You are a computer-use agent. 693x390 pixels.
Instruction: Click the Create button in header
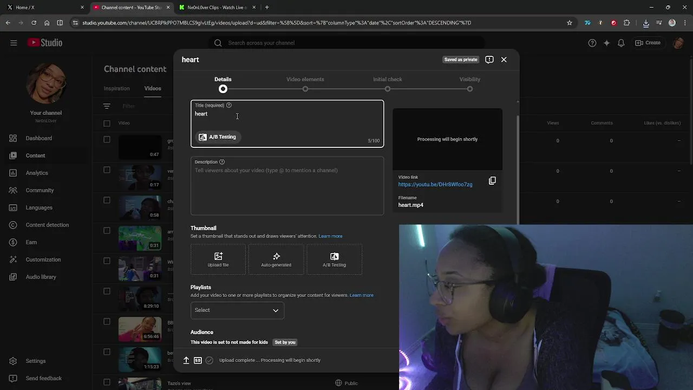click(x=648, y=43)
